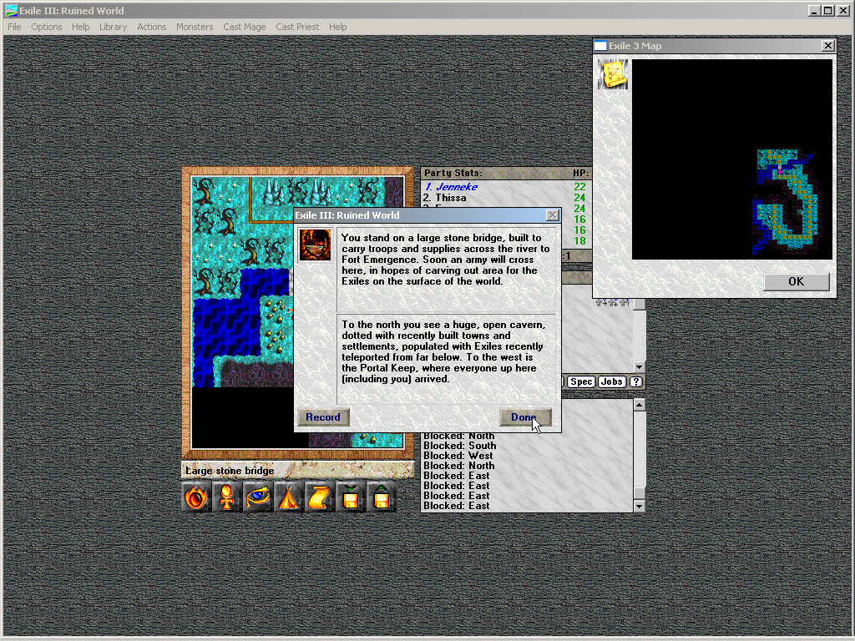The width and height of the screenshot is (855, 641).
Task: Open the File menu
Action: pos(14,27)
